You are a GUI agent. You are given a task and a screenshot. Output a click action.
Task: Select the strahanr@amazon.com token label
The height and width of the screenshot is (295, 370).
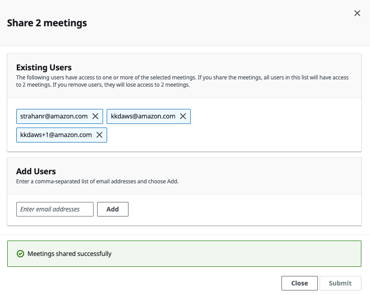coord(54,116)
